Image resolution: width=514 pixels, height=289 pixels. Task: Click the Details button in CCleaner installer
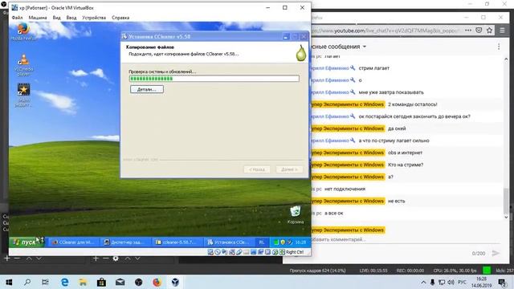(x=146, y=89)
